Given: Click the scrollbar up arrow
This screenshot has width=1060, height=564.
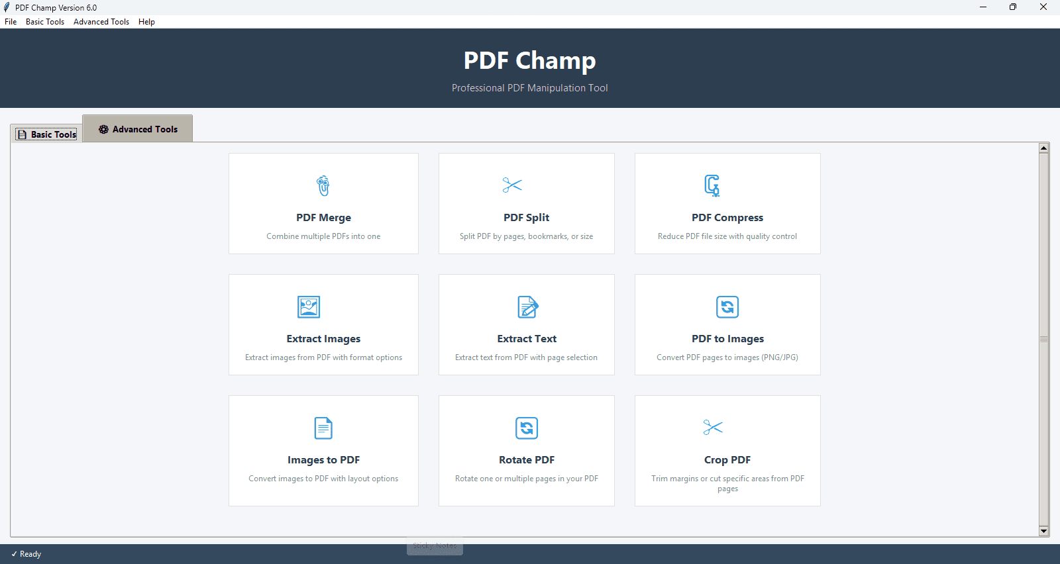Looking at the screenshot, I should (1044, 148).
